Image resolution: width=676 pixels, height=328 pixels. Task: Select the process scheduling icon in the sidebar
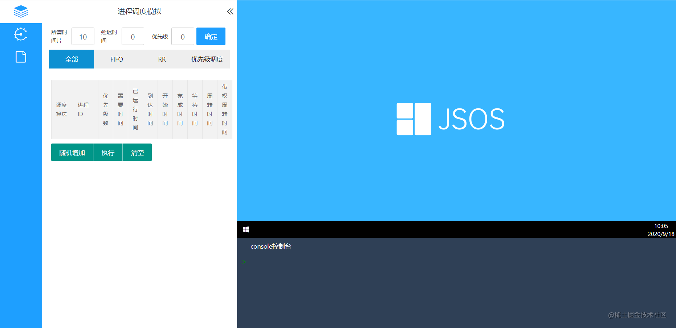coord(21,34)
